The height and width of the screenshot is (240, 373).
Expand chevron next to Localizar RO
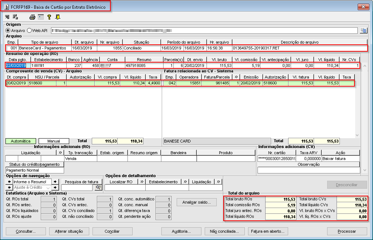(142, 181)
